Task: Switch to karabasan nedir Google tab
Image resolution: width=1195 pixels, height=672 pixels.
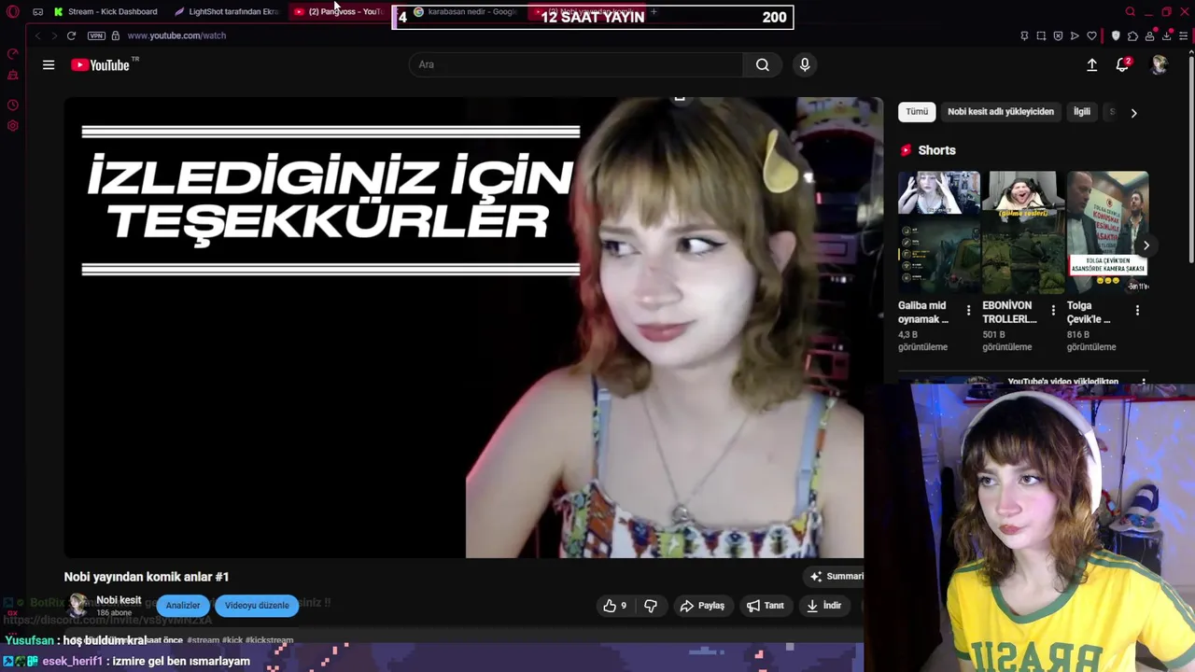Action: pyautogui.click(x=465, y=11)
